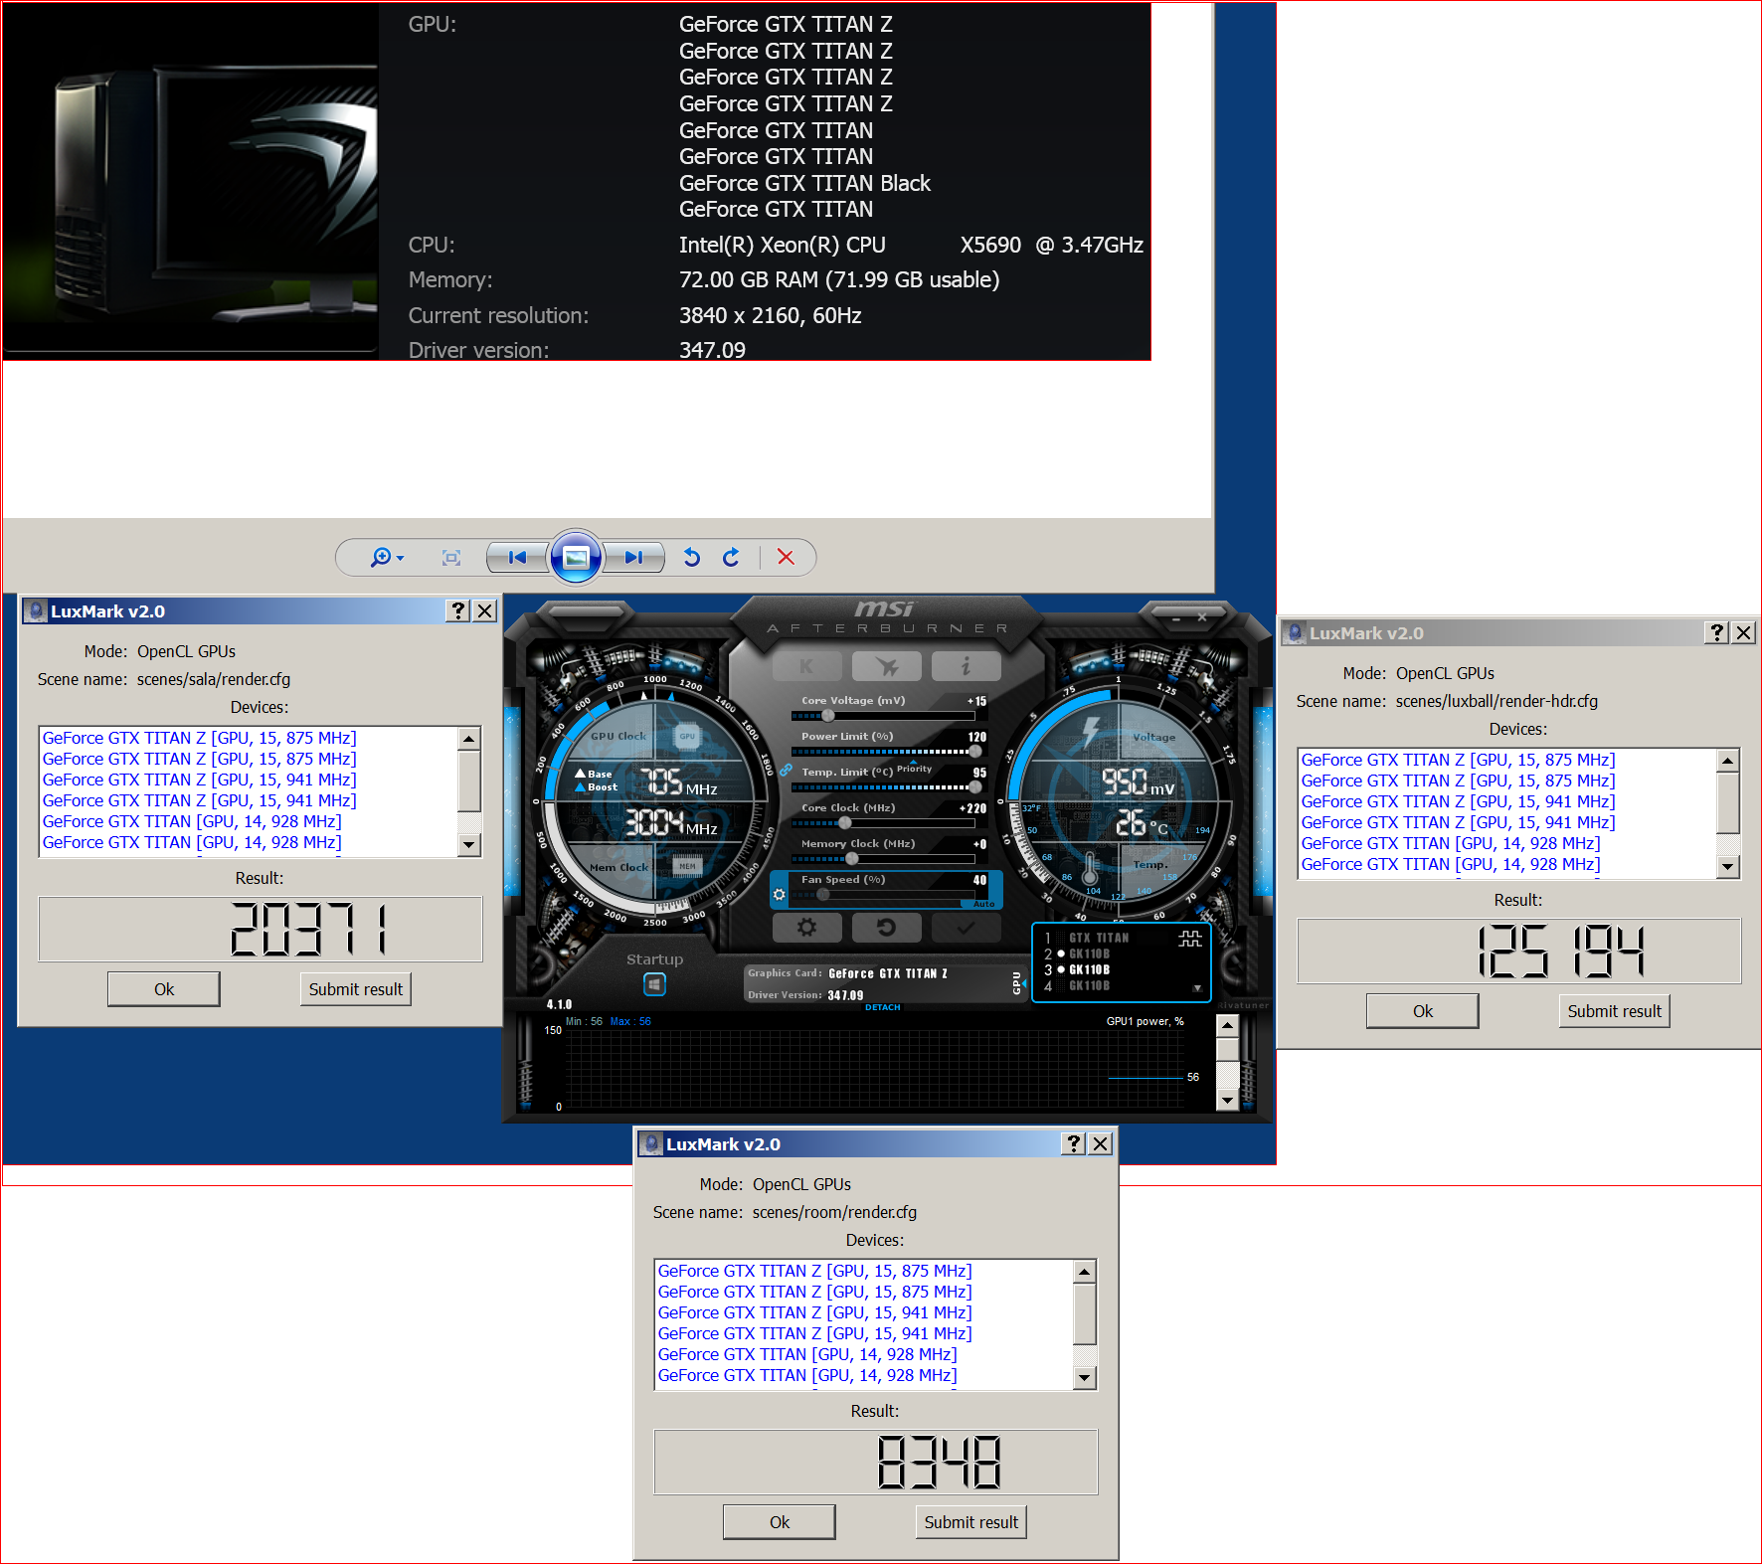Toggle Auto fan speed in Afterburner
The height and width of the screenshot is (1564, 1762).
click(983, 904)
